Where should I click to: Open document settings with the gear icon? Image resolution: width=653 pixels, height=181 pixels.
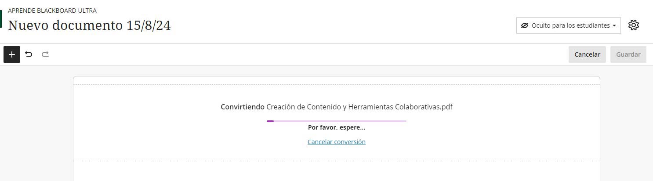pyautogui.click(x=633, y=25)
